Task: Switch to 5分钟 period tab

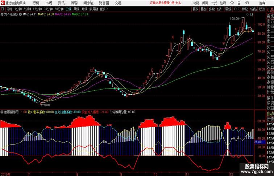Action: [27, 9]
